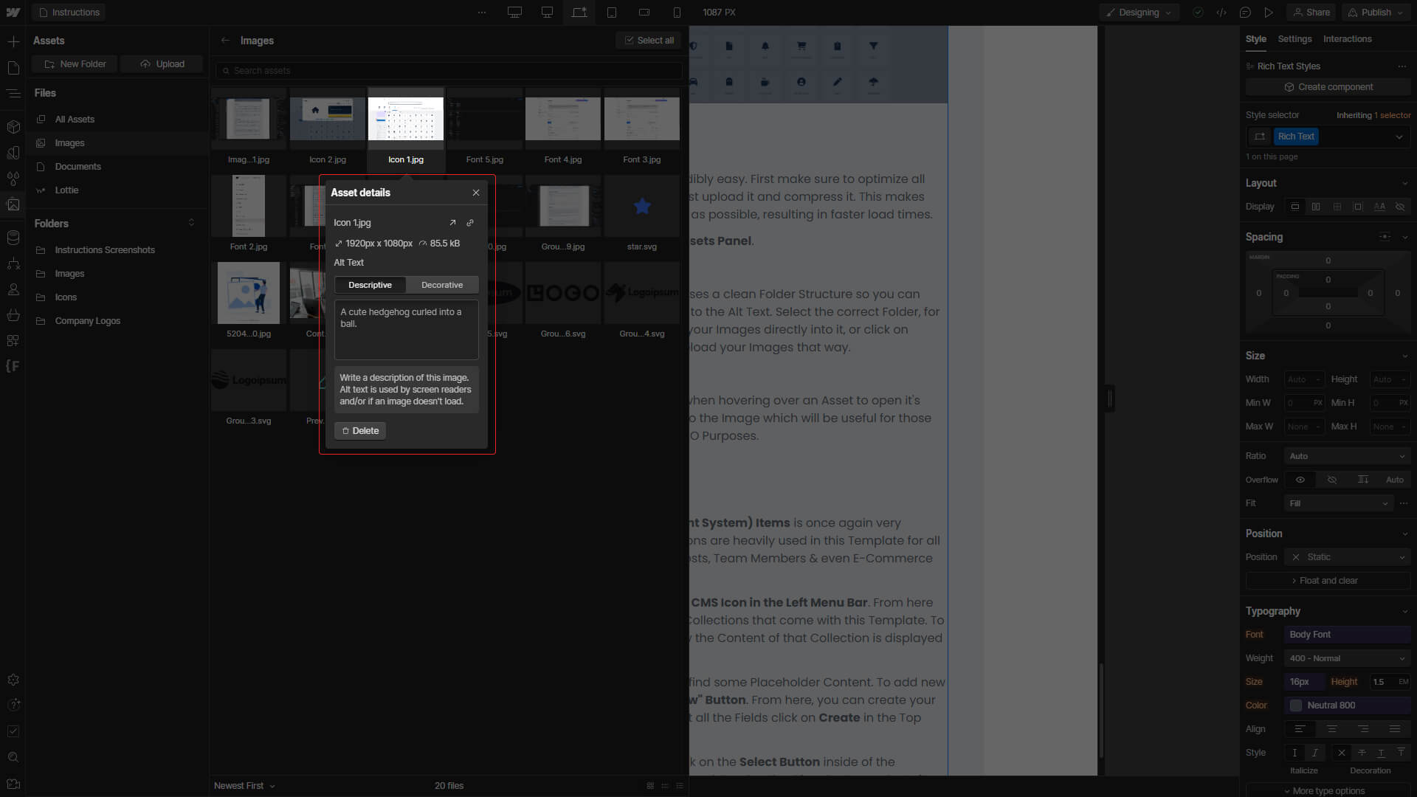Switch to the Interactions tab

coord(1347,39)
